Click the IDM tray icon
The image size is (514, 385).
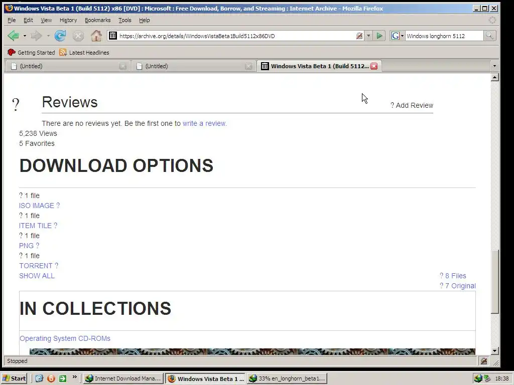478,378
